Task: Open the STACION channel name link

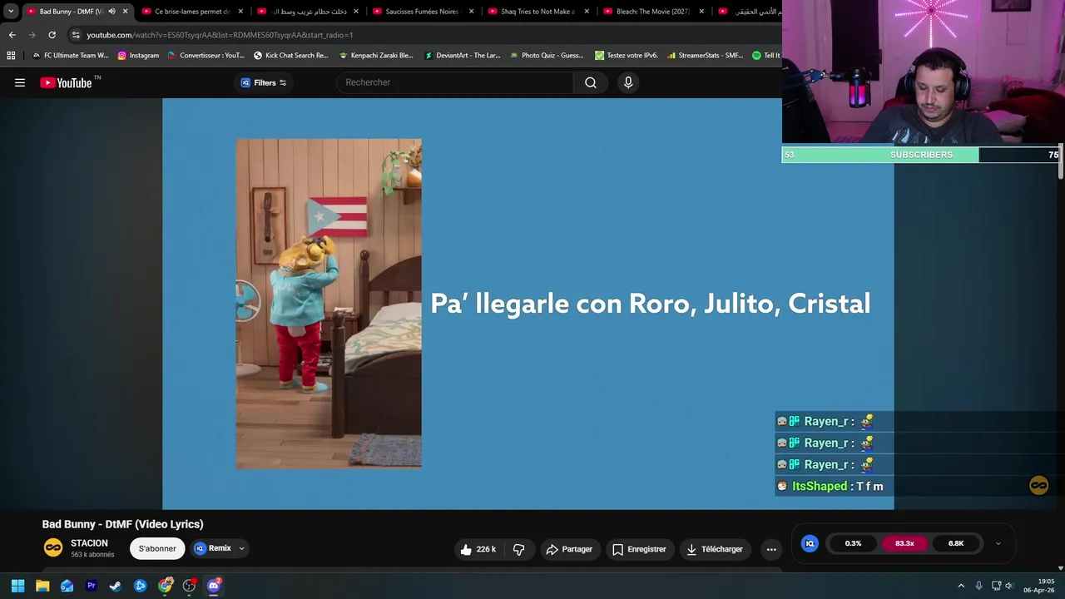Action: click(89, 543)
